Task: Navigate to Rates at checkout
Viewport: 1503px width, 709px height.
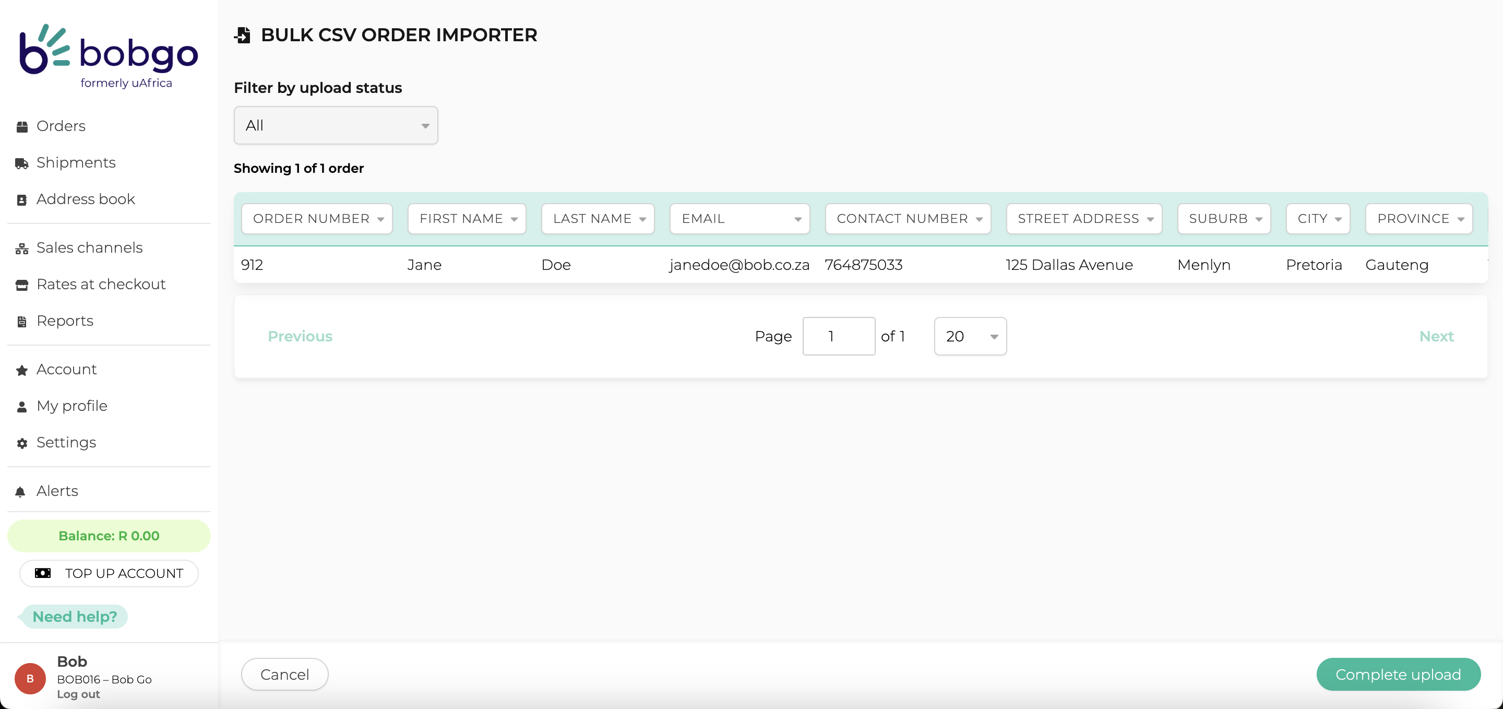Action: tap(101, 284)
